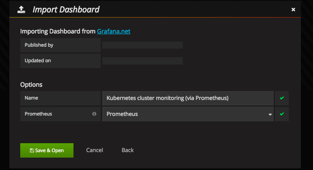
Task: Click the Published by label
Action: (39, 45)
